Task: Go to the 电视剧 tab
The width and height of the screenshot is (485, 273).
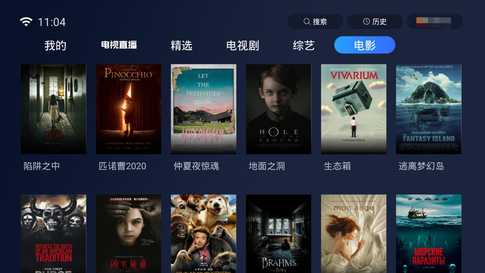Action: coord(242,45)
